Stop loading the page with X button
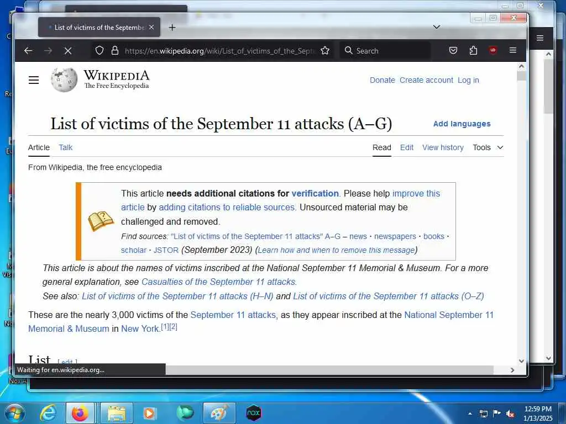This screenshot has height=424, width=566. (68, 51)
